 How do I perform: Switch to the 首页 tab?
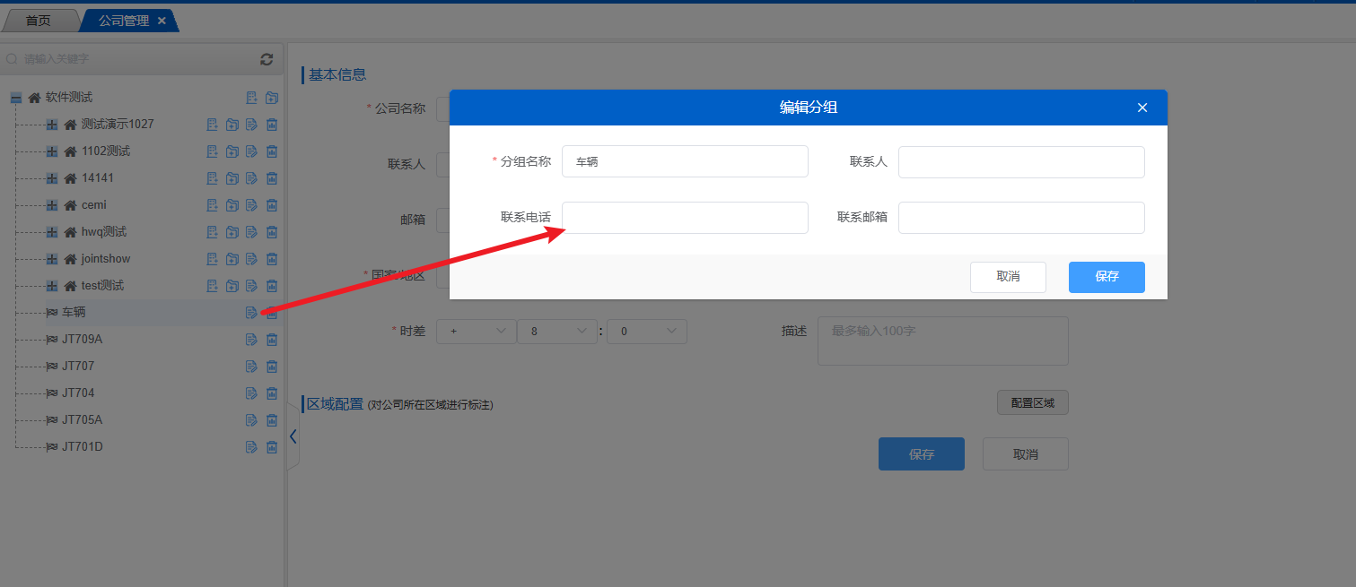click(x=38, y=21)
